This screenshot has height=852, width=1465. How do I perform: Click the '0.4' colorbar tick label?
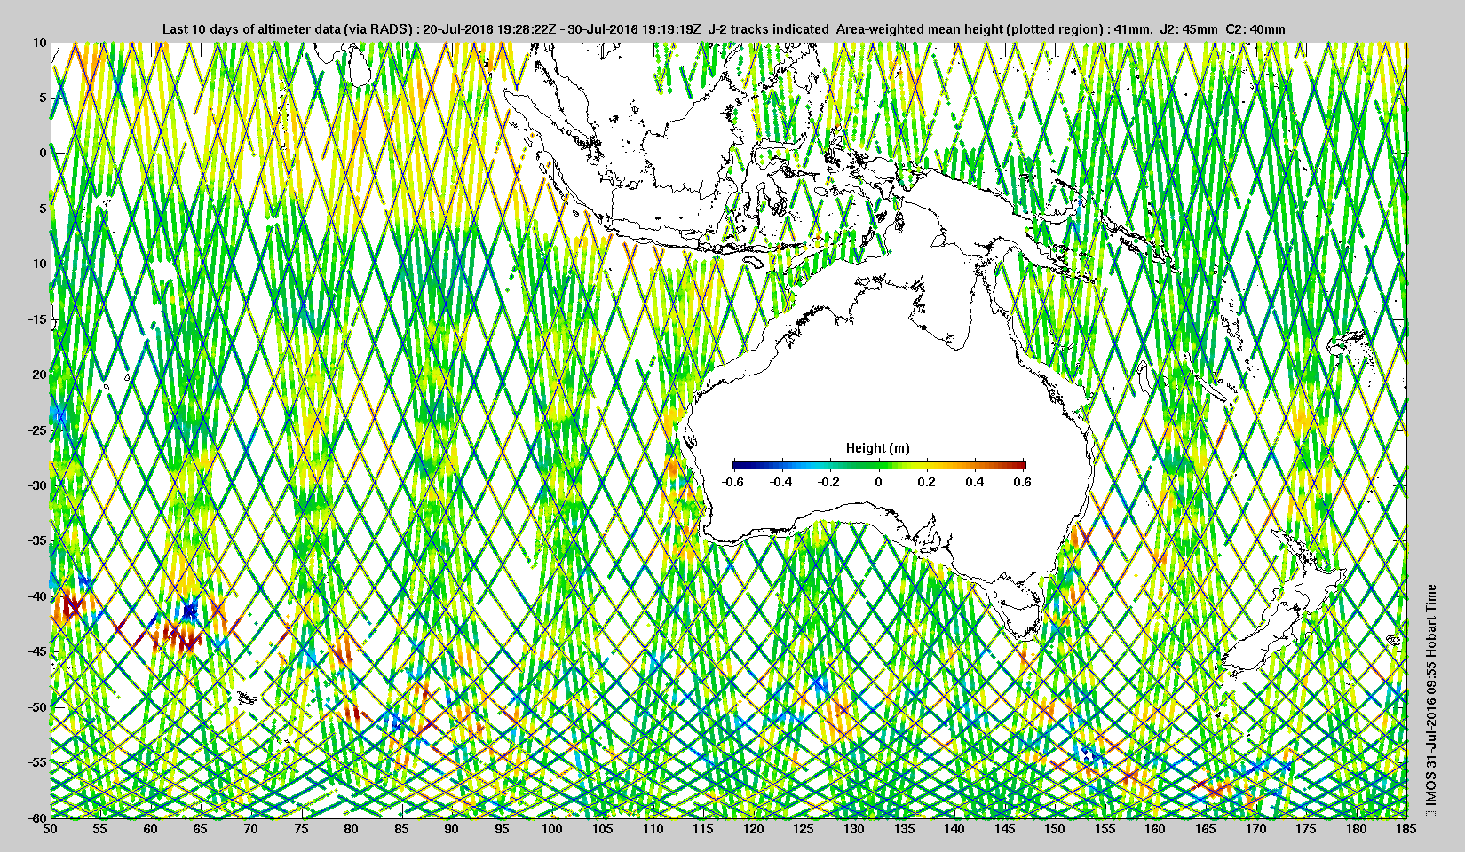(x=975, y=482)
